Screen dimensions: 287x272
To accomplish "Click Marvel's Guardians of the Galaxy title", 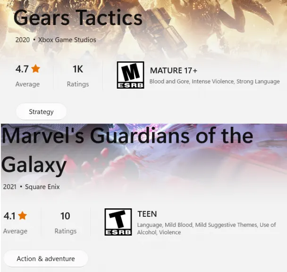I will pos(127,150).
